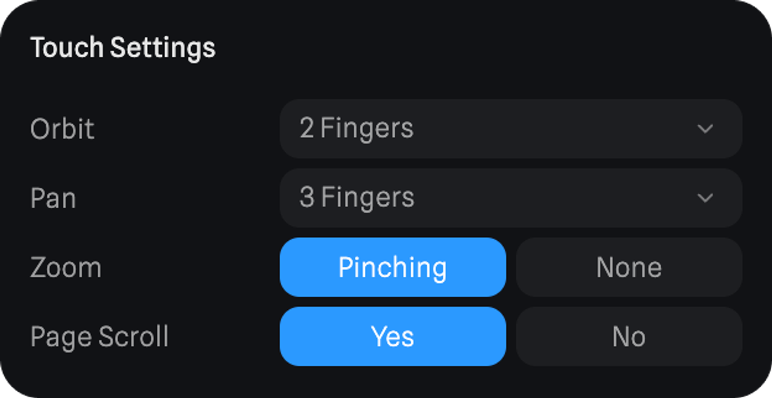Image resolution: width=772 pixels, height=398 pixels.
Task: Open the Pan fingers dropdown
Action: 510,198
